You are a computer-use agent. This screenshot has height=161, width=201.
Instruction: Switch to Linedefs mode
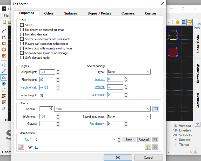point(4,71)
